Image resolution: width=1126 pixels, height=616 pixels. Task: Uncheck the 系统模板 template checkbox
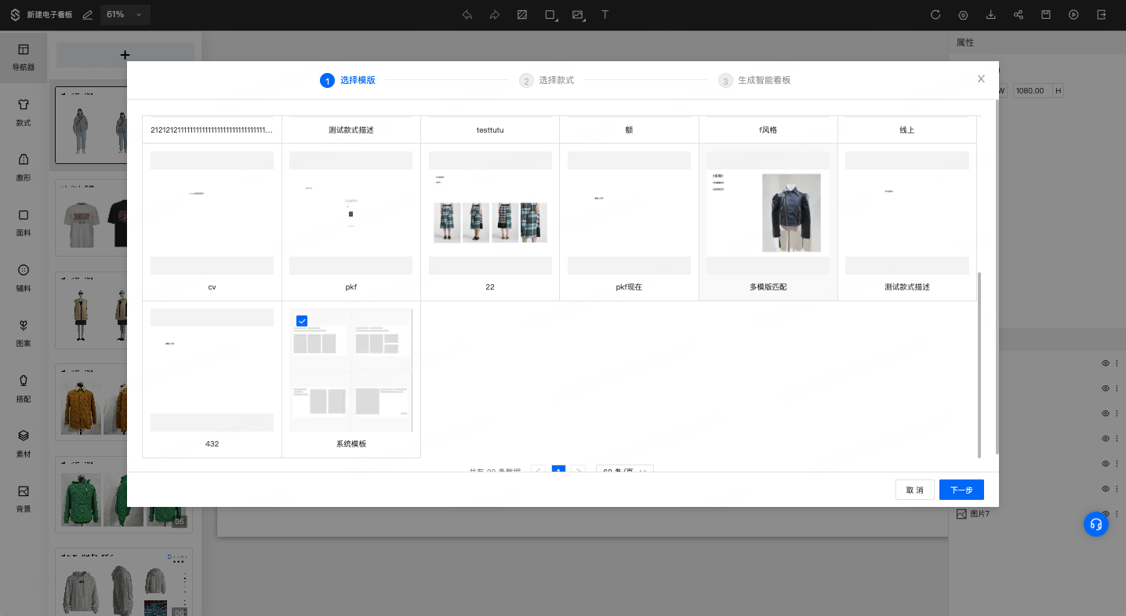pyautogui.click(x=302, y=320)
